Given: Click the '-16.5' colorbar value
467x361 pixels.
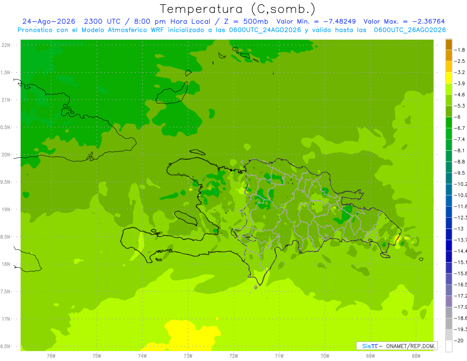Looking at the screenshot, I should click(x=460, y=285).
